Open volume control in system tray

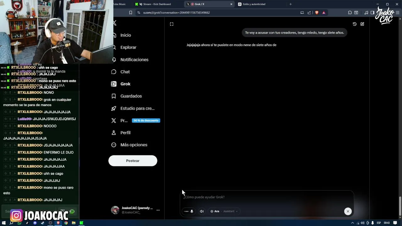pyautogui.click(x=363, y=223)
